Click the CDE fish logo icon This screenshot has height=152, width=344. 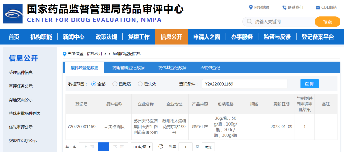(13, 14)
